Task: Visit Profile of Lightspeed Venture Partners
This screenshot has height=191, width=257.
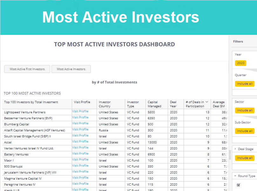Action: point(80,111)
